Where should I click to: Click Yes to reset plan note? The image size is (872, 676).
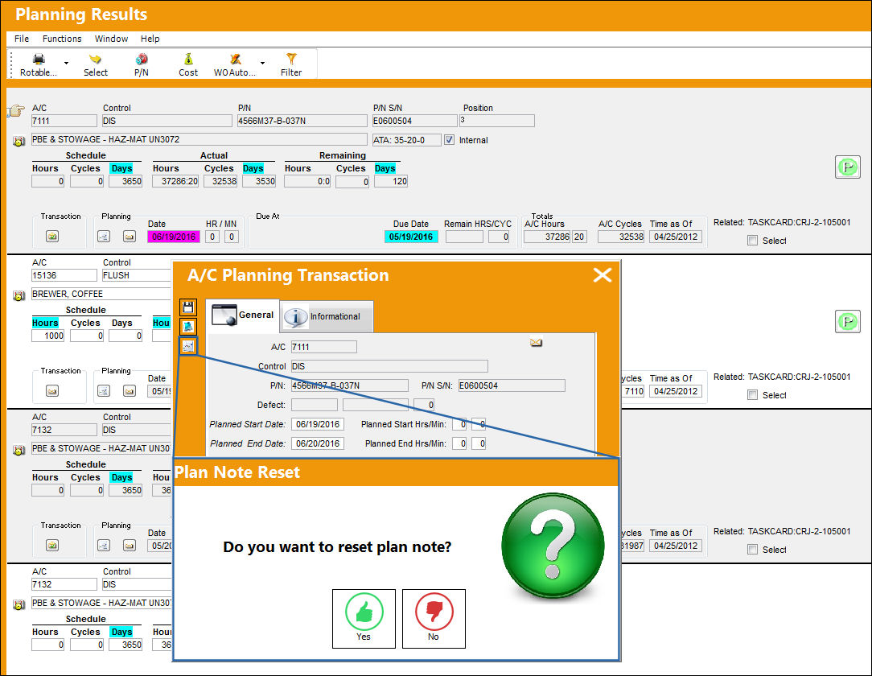pyautogui.click(x=364, y=619)
